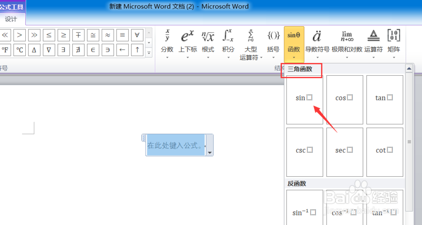
Task: Insert the minus-plus symbol
Action: [x=78, y=35]
